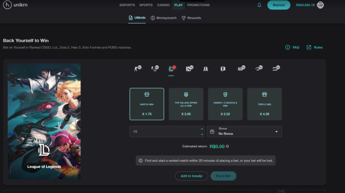Select the last game icon in row
This screenshot has height=193, width=345.
tap(276, 68)
